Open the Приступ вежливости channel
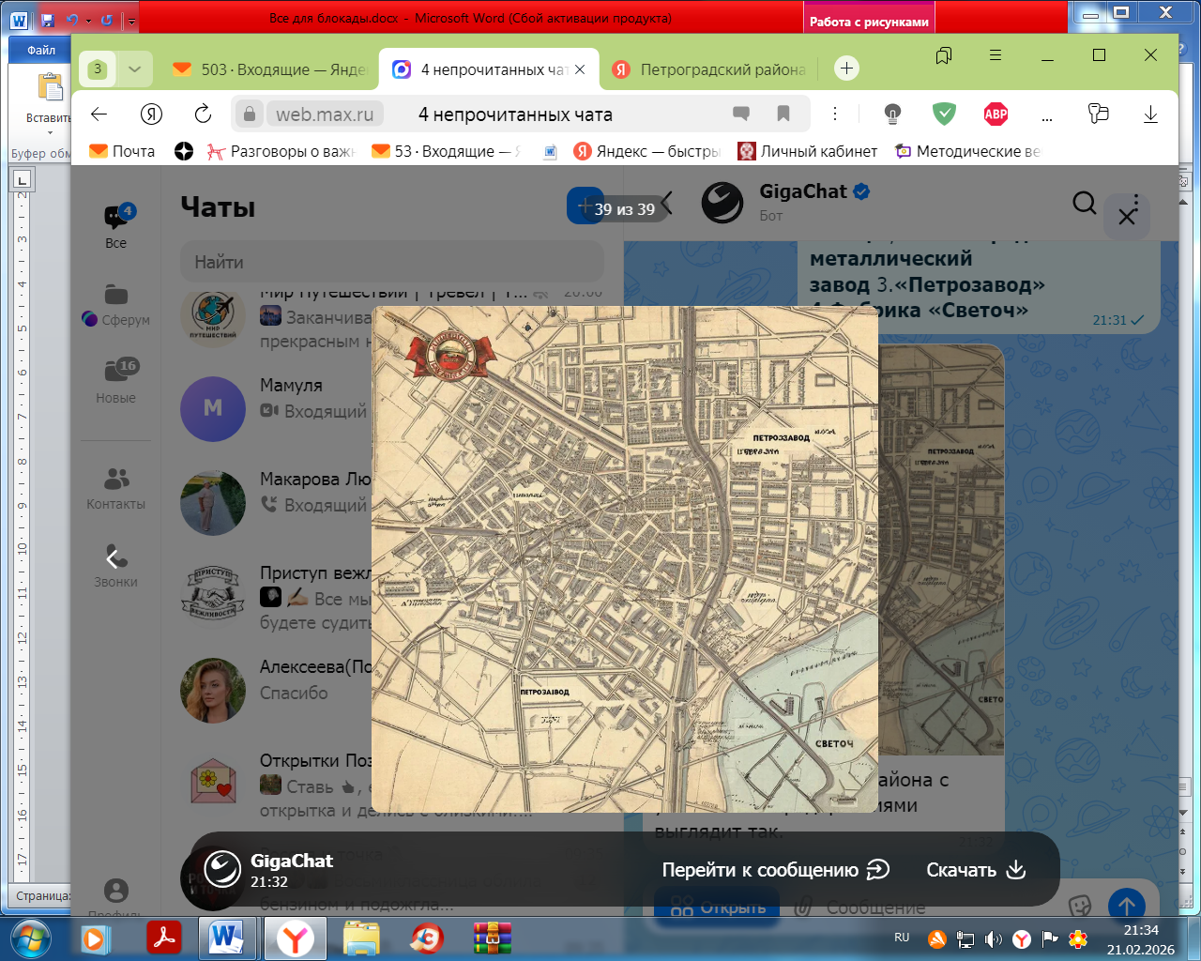1201x961 pixels. tap(392, 597)
